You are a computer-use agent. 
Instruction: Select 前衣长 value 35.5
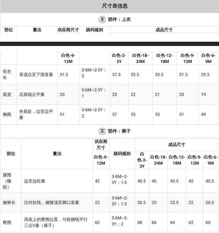click(135, 75)
